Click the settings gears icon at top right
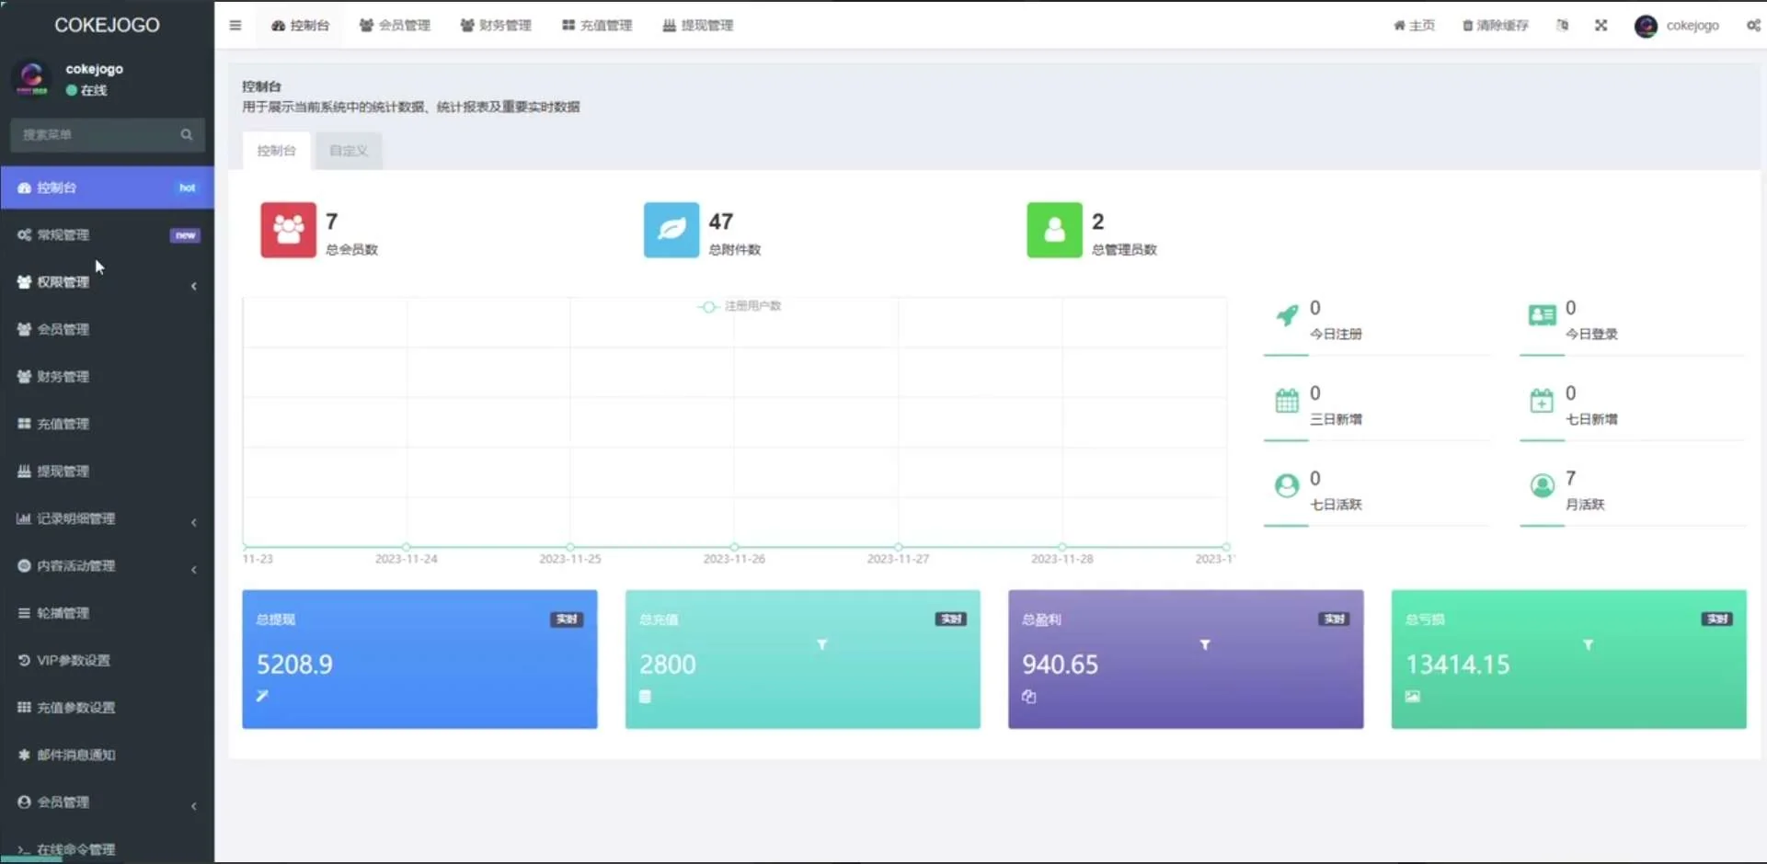The height and width of the screenshot is (864, 1767). click(1753, 26)
